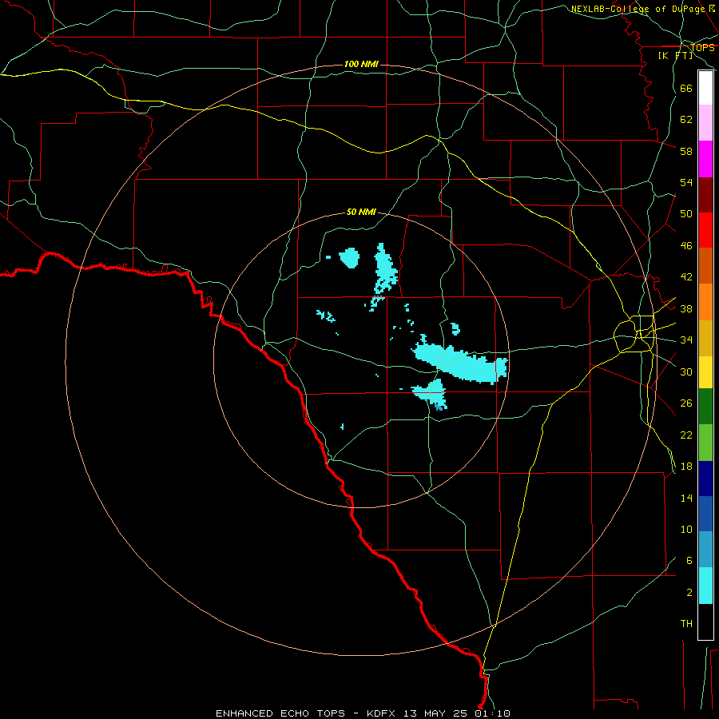Click the '14' legend value
719x719 pixels.
tap(686, 498)
